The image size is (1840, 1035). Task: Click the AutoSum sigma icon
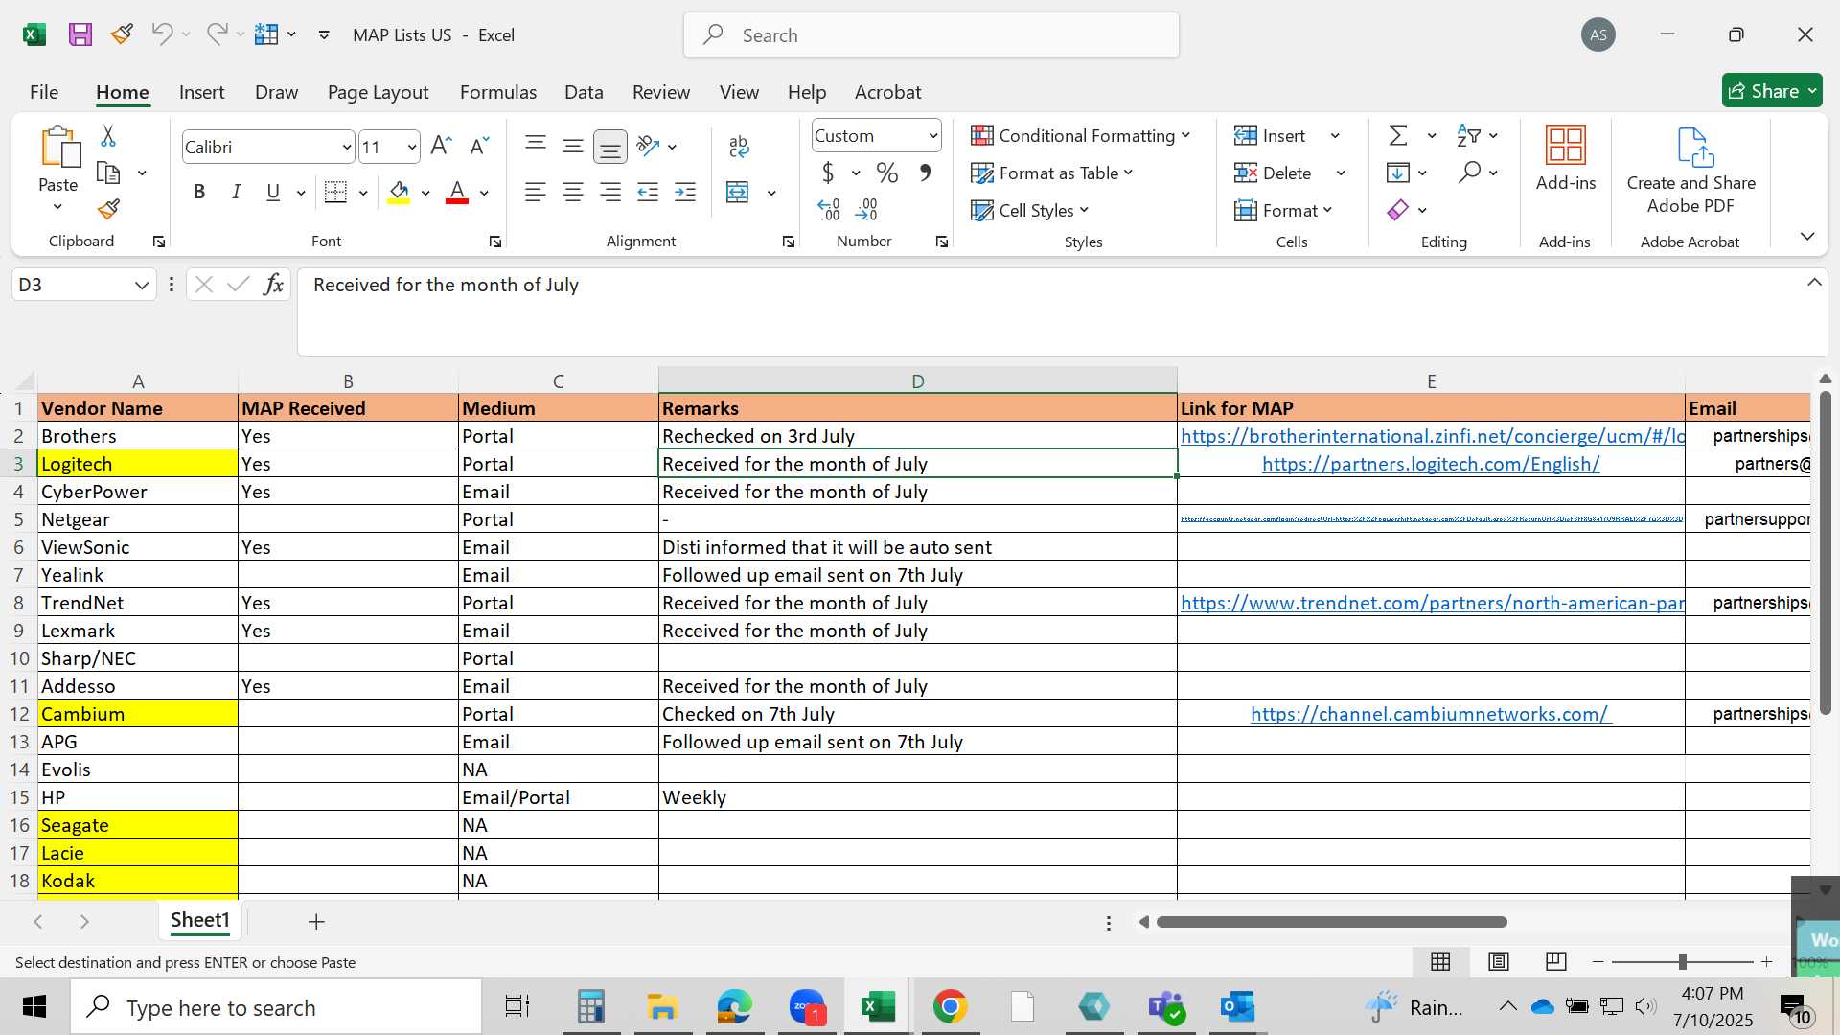coord(1399,135)
